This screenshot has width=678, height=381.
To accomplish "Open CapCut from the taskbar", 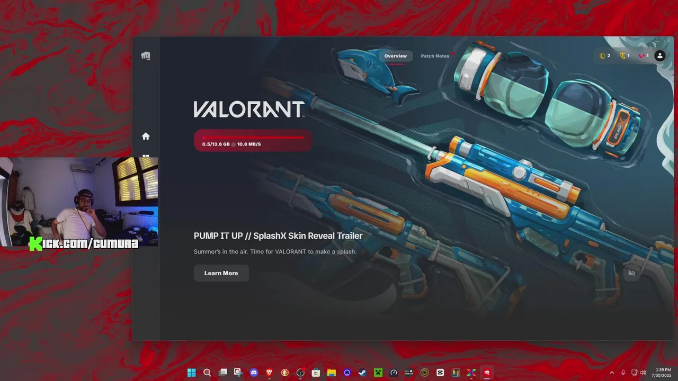I will pos(440,373).
